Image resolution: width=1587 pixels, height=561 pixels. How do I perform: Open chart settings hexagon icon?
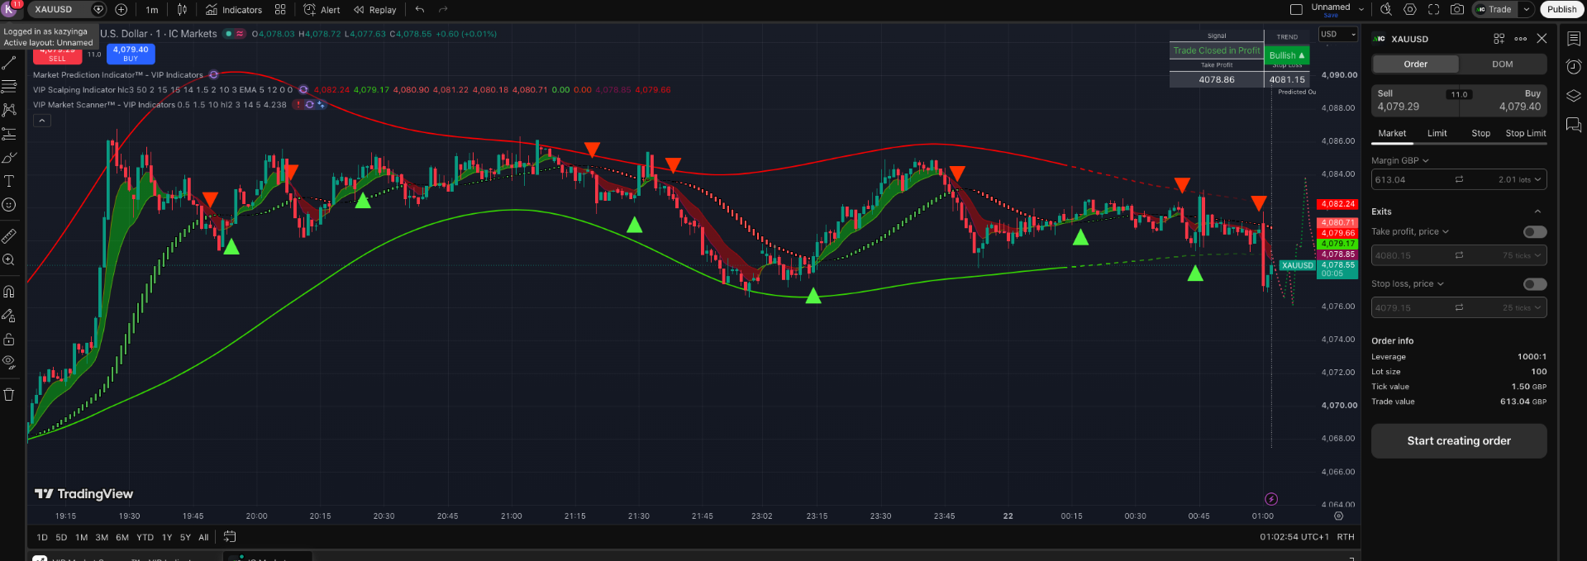[x=1410, y=10]
